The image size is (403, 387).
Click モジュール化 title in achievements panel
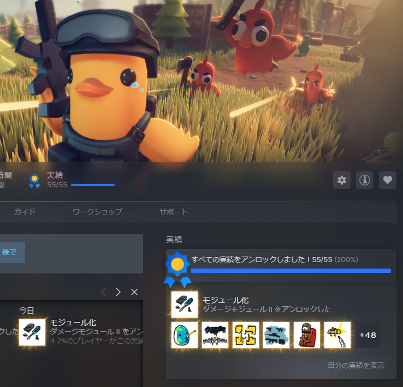click(226, 300)
